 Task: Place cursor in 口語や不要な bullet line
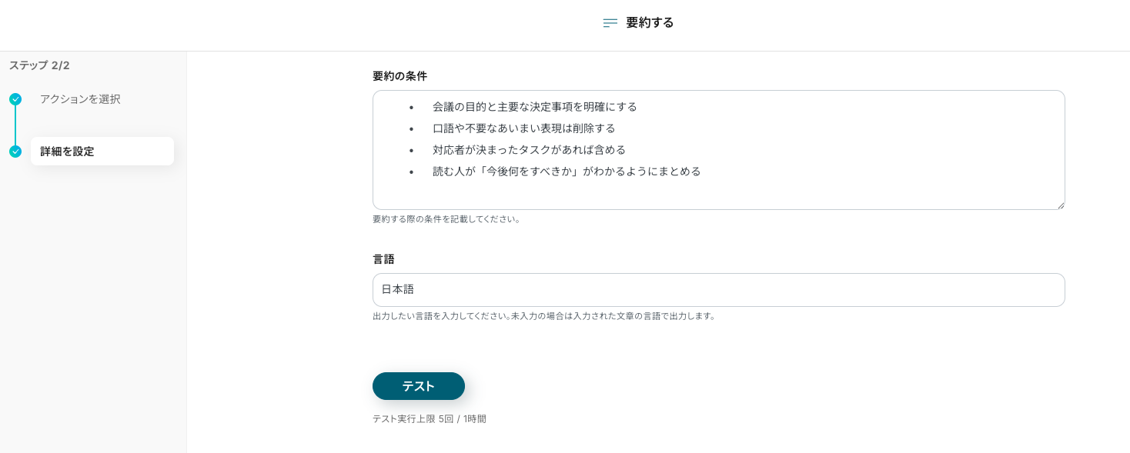(523, 128)
